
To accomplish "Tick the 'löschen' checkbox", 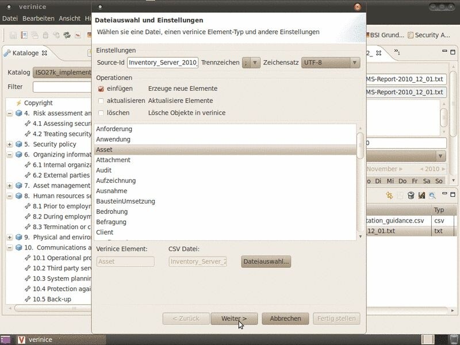I will (101, 113).
